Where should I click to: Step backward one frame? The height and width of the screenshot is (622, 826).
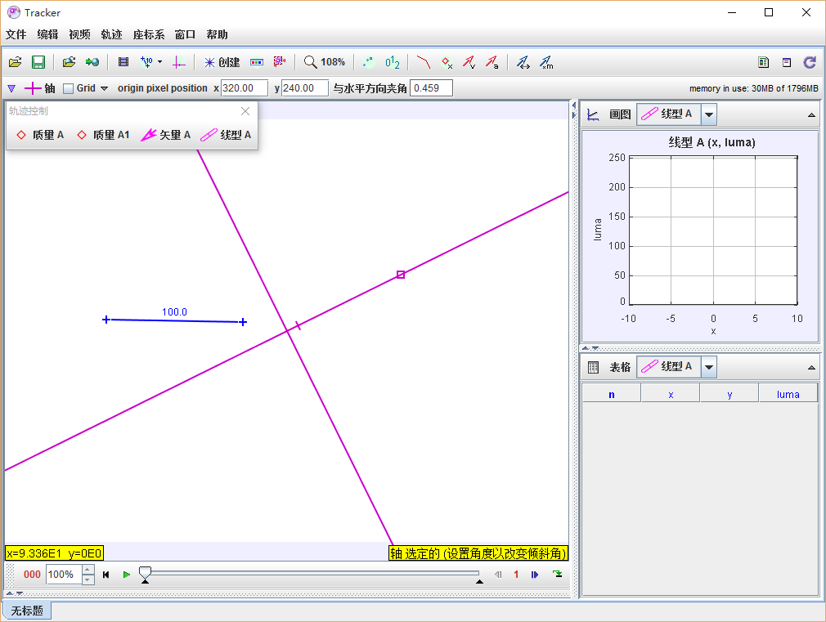coord(498,575)
